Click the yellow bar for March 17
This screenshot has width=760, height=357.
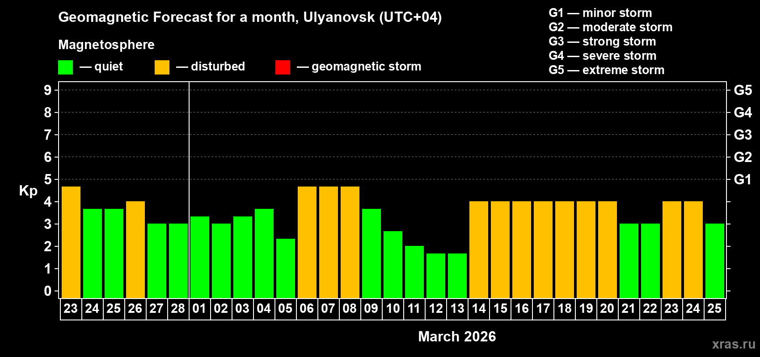pos(543,250)
